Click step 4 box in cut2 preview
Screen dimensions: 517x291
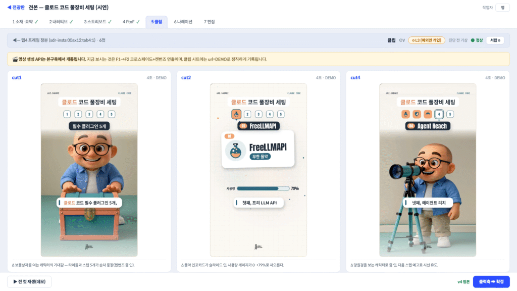270,114
